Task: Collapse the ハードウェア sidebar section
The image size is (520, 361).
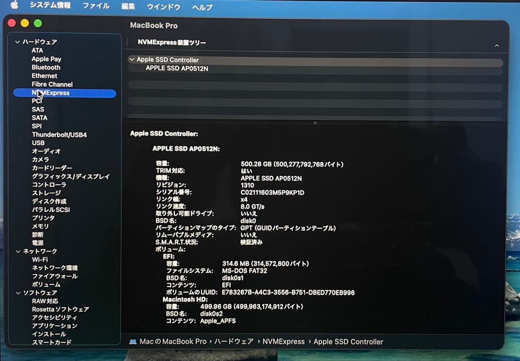Action: click(17, 42)
